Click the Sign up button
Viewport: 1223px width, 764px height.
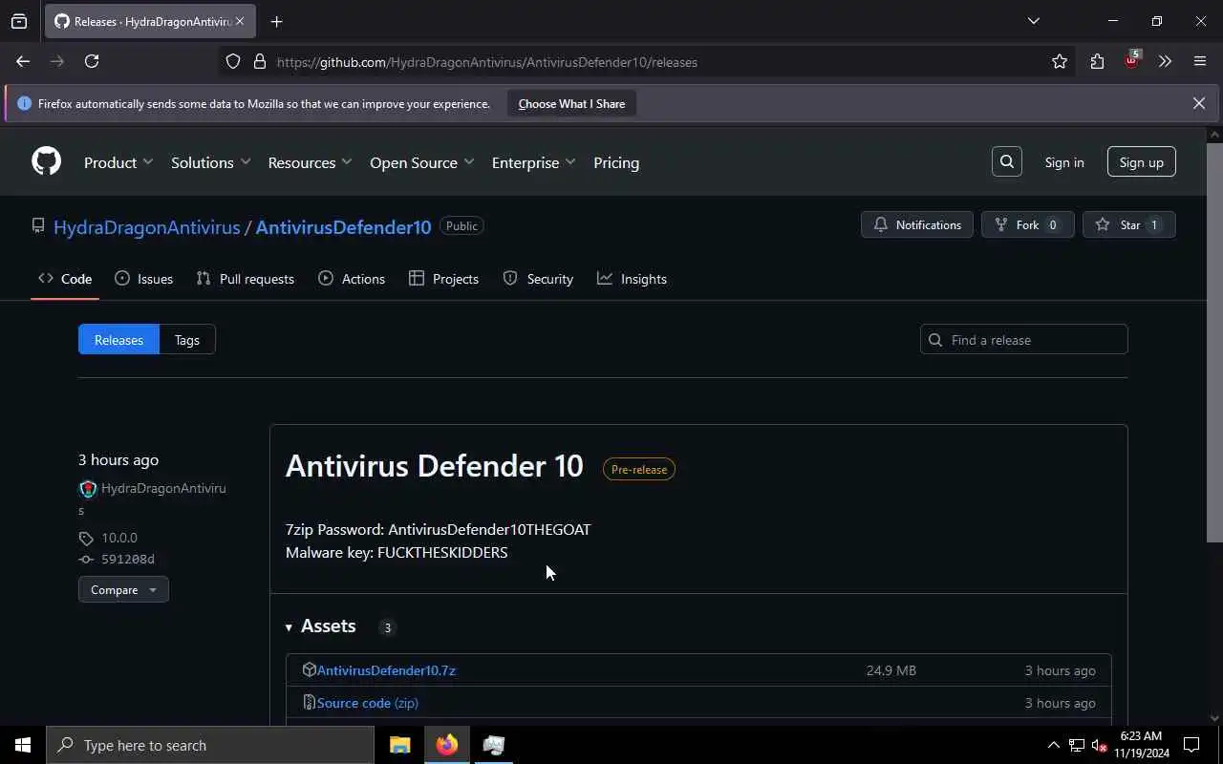[x=1142, y=161]
